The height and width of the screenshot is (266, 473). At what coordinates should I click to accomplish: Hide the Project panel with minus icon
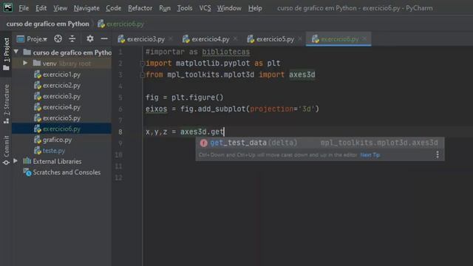104,38
